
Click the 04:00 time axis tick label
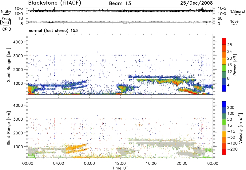pyautogui.click(x=58, y=164)
